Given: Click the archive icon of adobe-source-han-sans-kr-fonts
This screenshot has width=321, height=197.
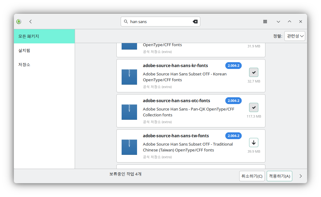Looking at the screenshot, I should point(129,77).
